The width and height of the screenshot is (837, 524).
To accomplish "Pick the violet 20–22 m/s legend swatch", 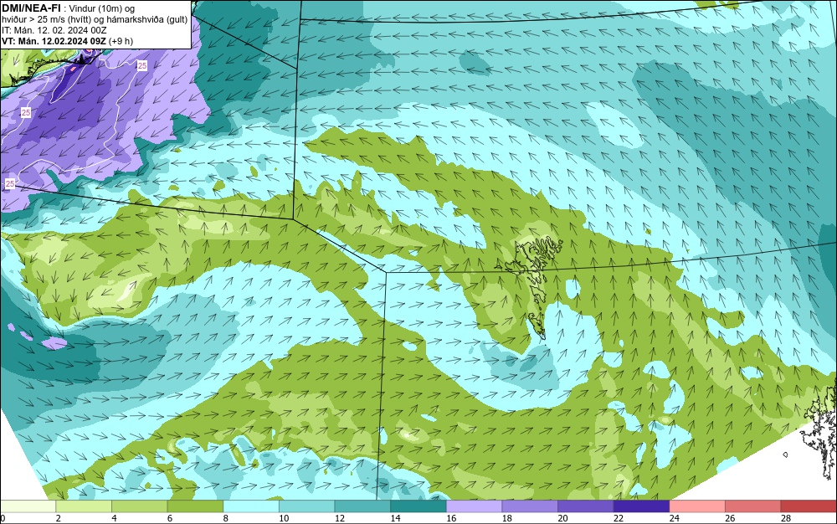I will (586, 506).
